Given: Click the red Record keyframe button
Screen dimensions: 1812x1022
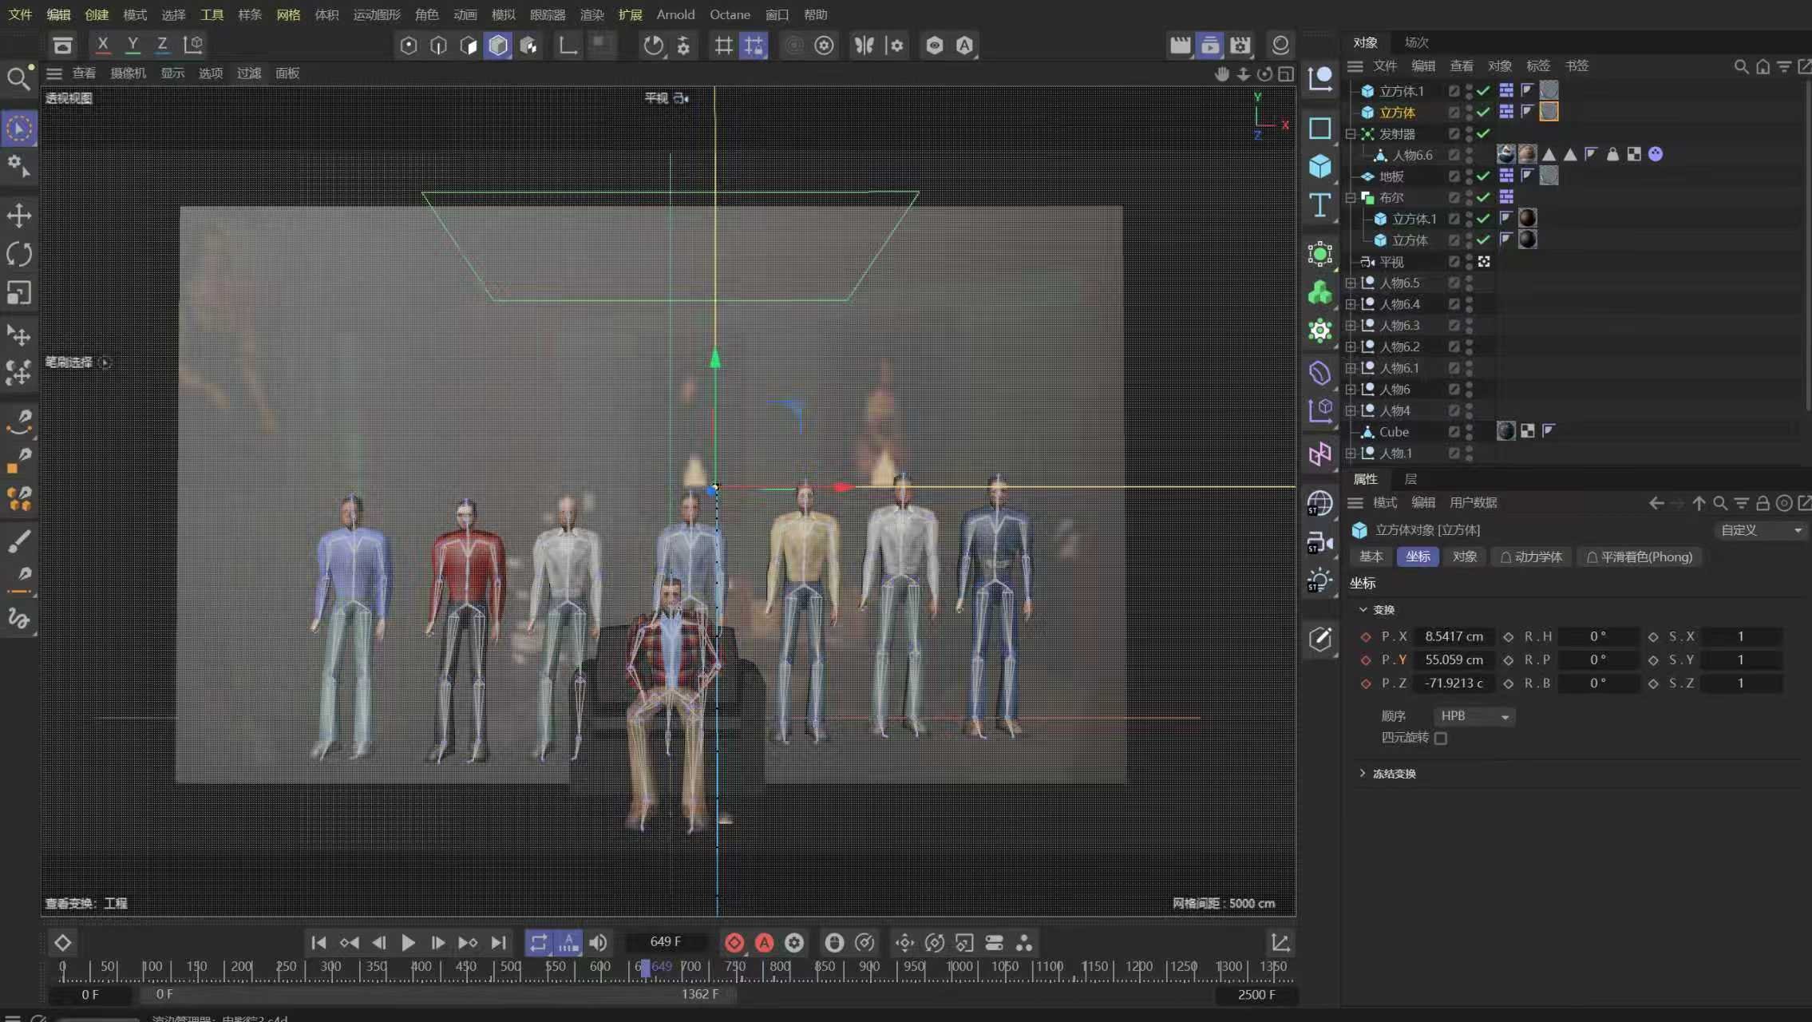Looking at the screenshot, I should click(734, 943).
